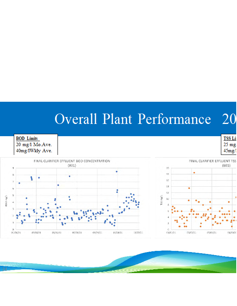Click the value 9 on BOD y-axis

[14, 168]
